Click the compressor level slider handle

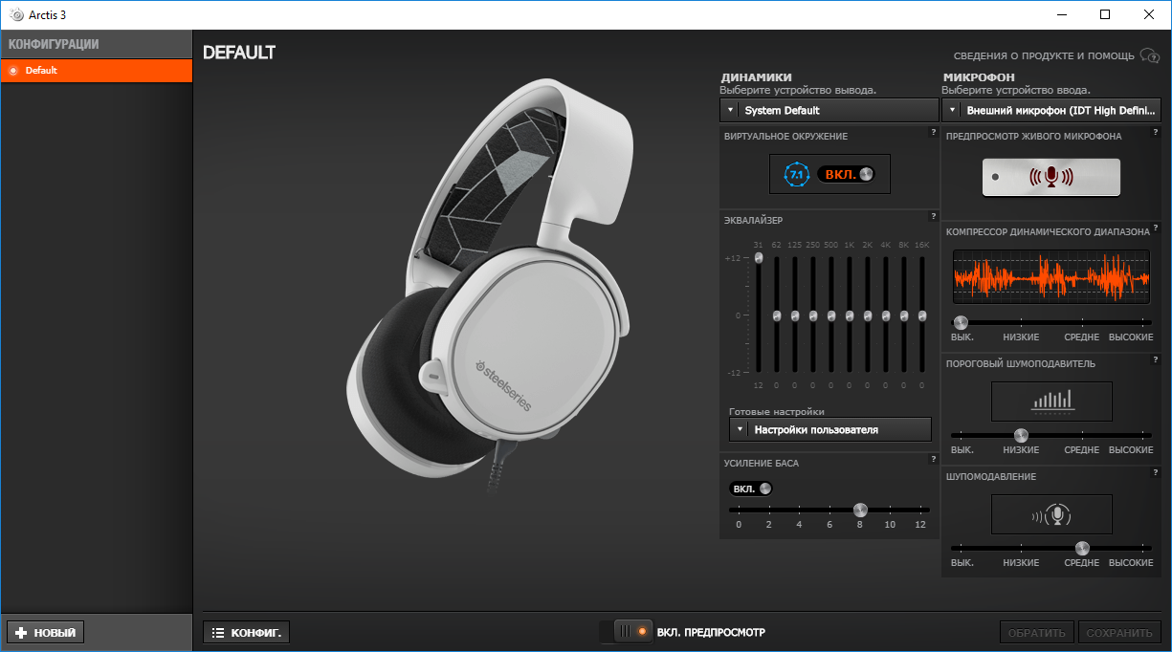pos(962,322)
